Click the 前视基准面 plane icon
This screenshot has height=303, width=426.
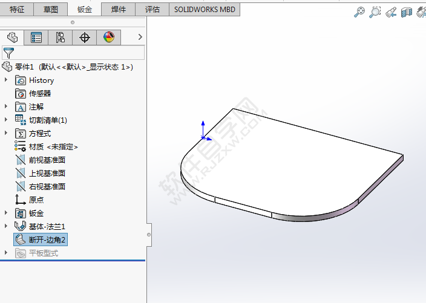[21, 160]
